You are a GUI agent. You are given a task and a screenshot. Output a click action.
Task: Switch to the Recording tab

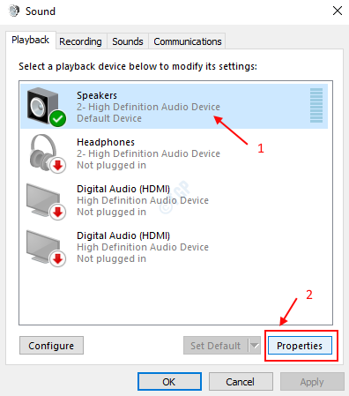pos(80,41)
